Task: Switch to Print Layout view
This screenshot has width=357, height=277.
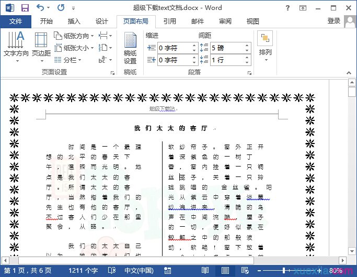Action: pos(225,271)
